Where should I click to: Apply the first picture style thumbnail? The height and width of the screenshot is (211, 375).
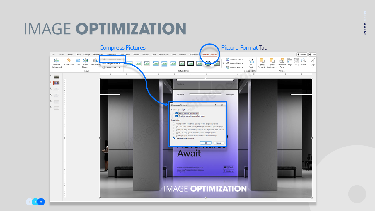(x=129, y=63)
